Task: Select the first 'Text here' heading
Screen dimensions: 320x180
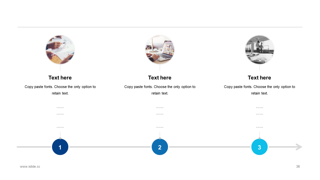Action: (60, 78)
